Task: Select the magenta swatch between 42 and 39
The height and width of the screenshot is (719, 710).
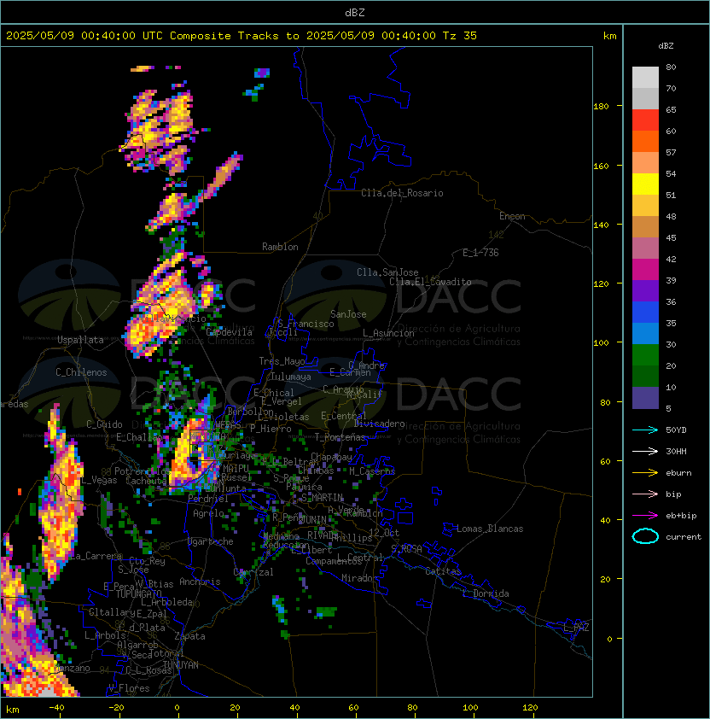Action: point(645,270)
